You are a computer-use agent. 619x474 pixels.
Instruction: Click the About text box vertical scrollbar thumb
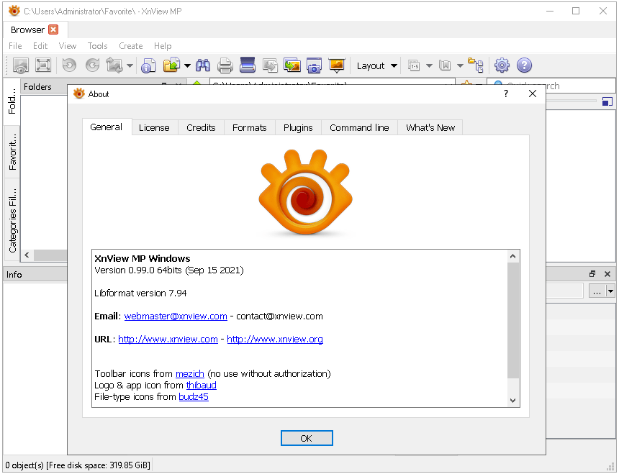pos(512,320)
